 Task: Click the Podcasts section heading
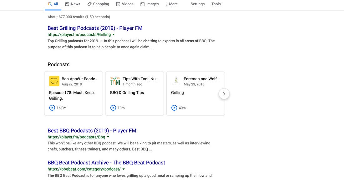(58, 64)
